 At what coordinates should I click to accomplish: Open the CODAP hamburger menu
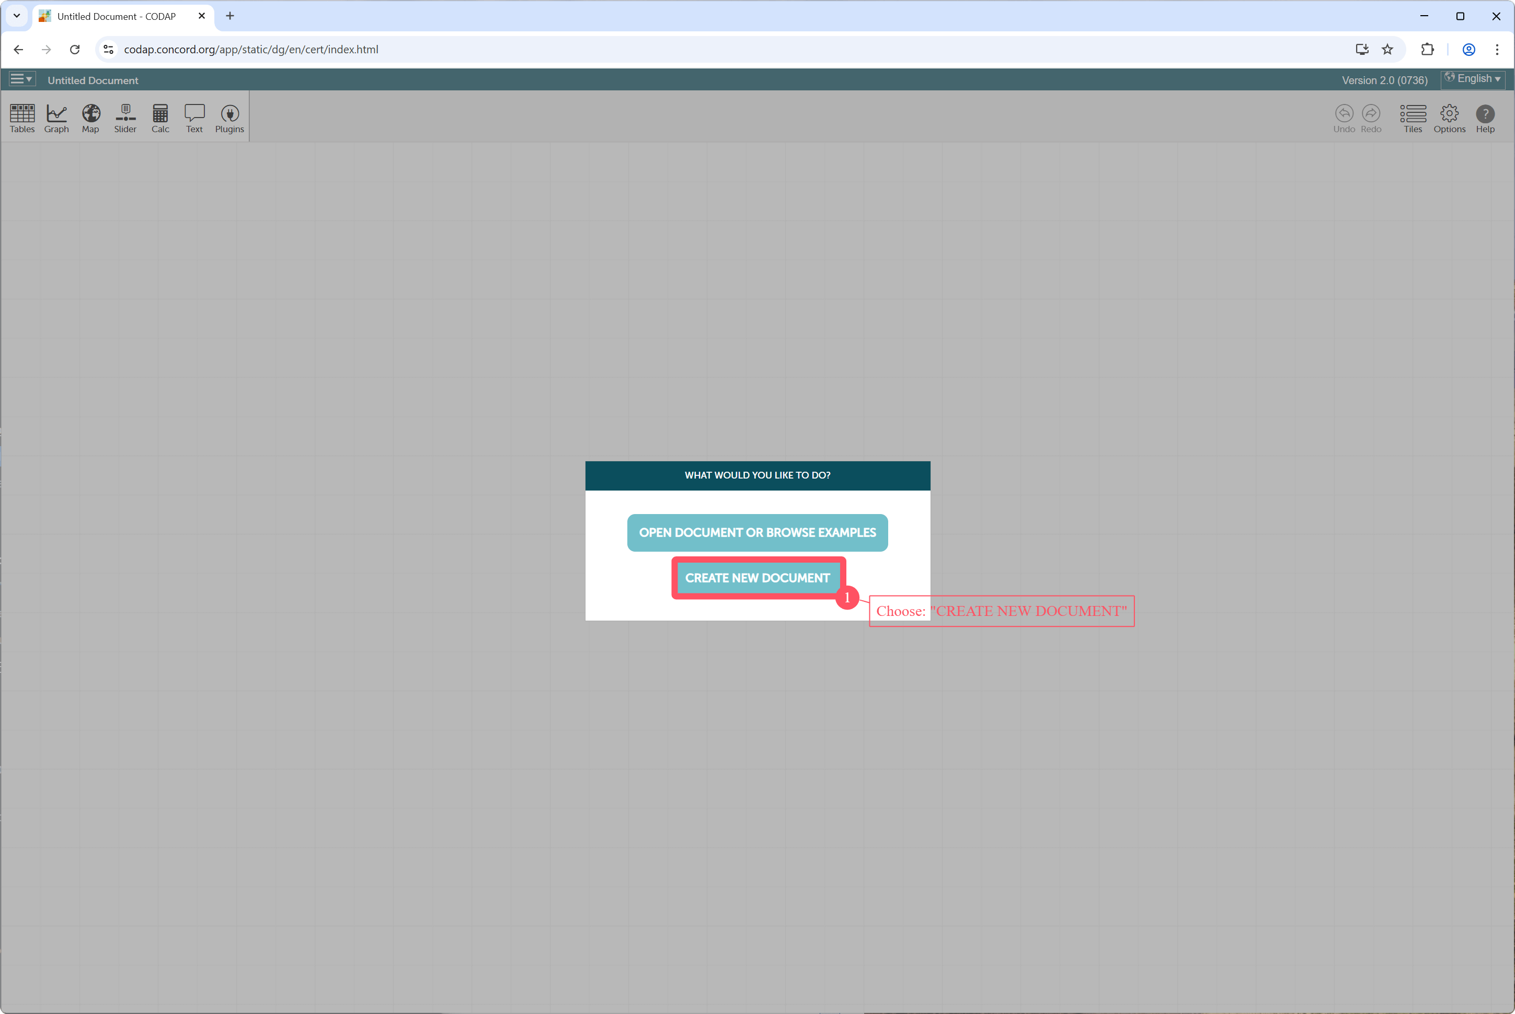pos(21,79)
